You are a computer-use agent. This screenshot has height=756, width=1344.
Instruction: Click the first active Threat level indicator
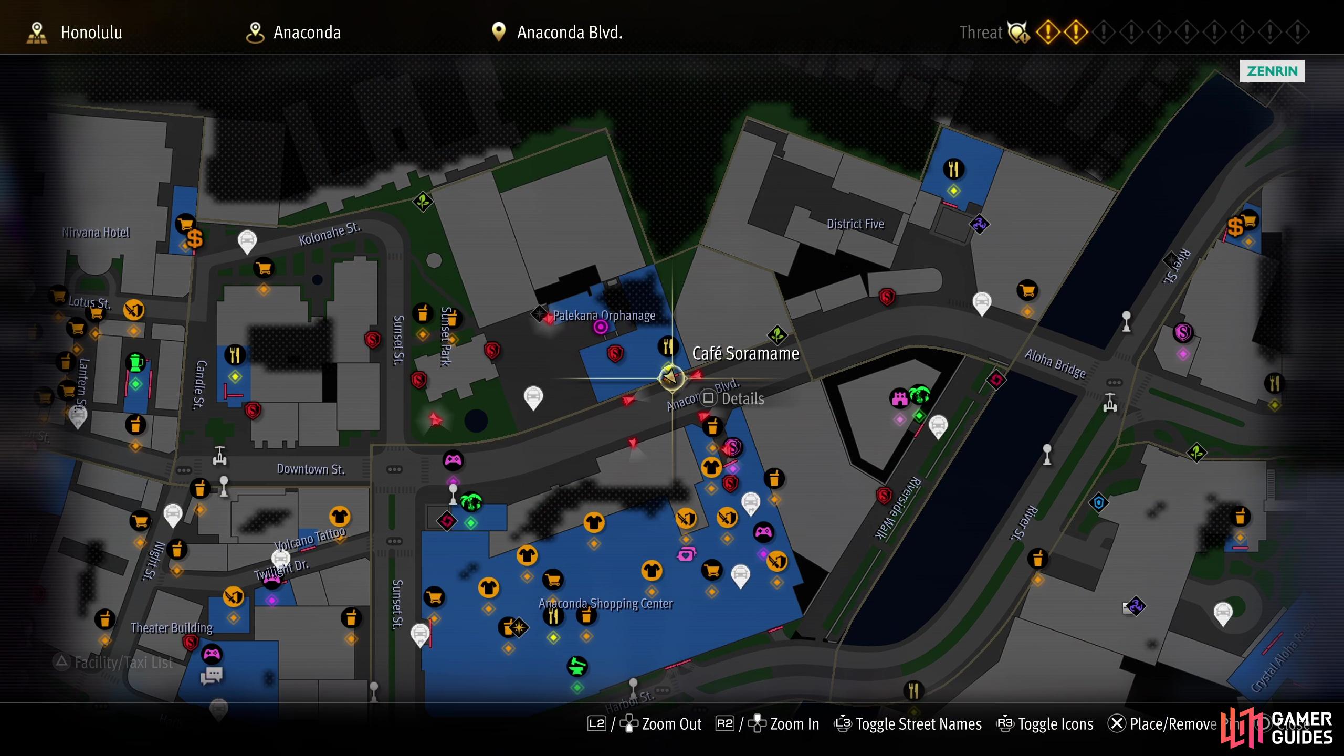pyautogui.click(x=1047, y=32)
